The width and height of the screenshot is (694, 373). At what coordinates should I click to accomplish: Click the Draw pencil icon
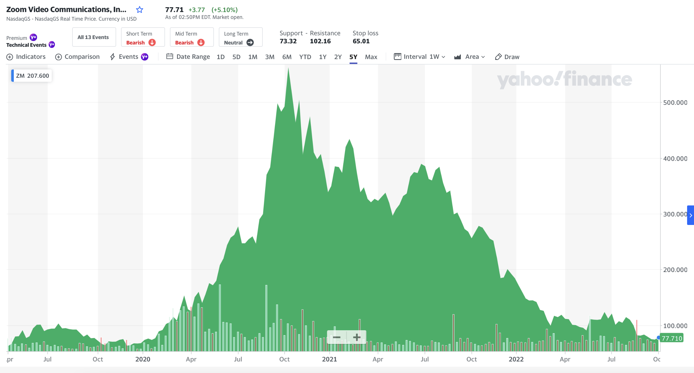(x=498, y=57)
